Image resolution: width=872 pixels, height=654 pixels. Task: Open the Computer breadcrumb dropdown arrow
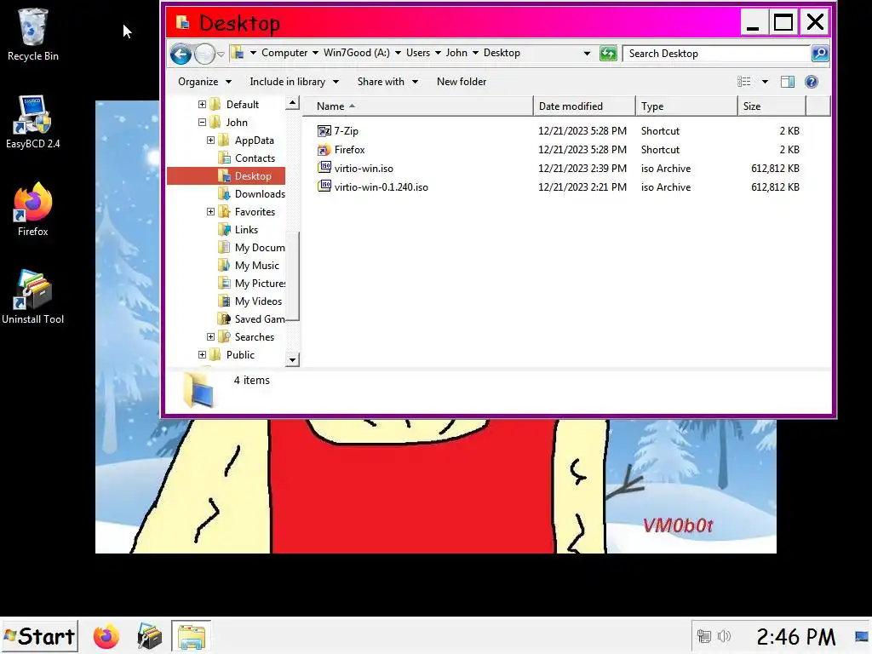tap(315, 53)
